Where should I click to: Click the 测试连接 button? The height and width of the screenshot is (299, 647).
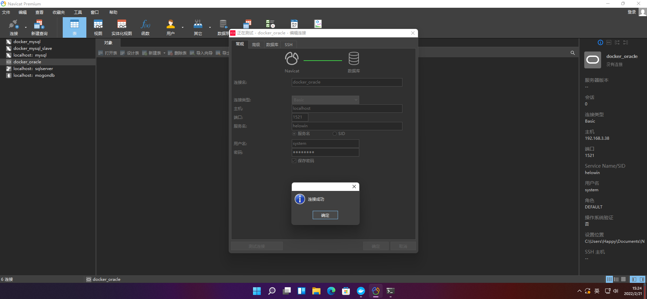(257, 246)
